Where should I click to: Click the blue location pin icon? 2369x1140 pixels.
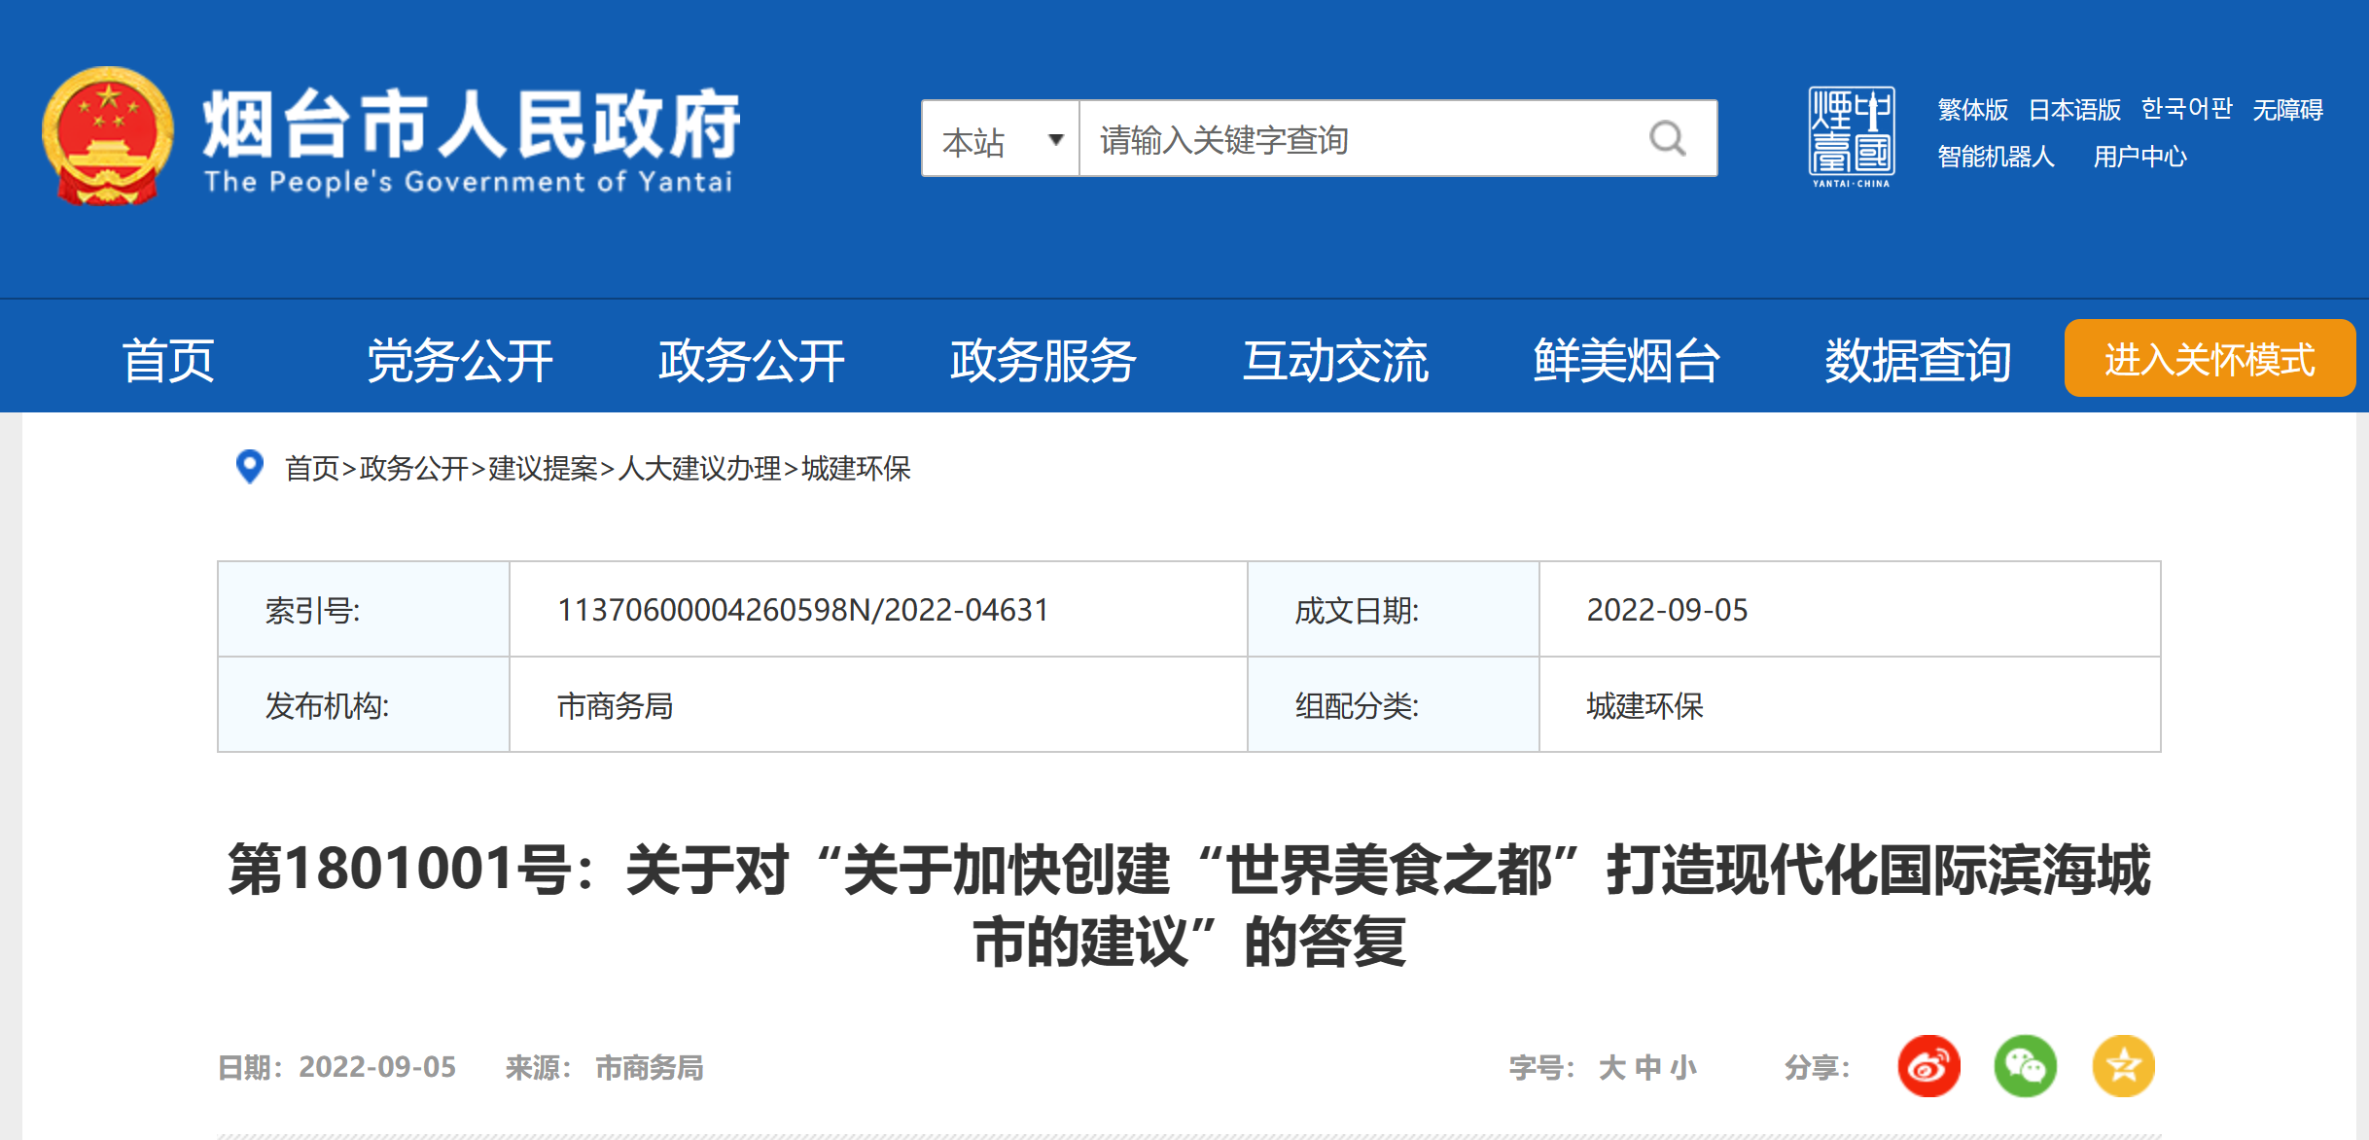250,467
